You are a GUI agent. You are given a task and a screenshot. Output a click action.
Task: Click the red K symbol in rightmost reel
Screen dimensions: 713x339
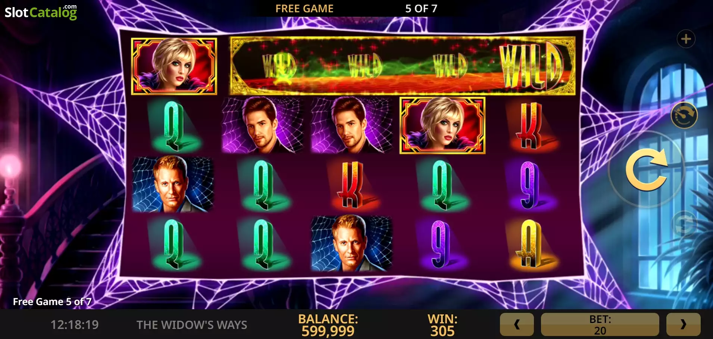(531, 126)
